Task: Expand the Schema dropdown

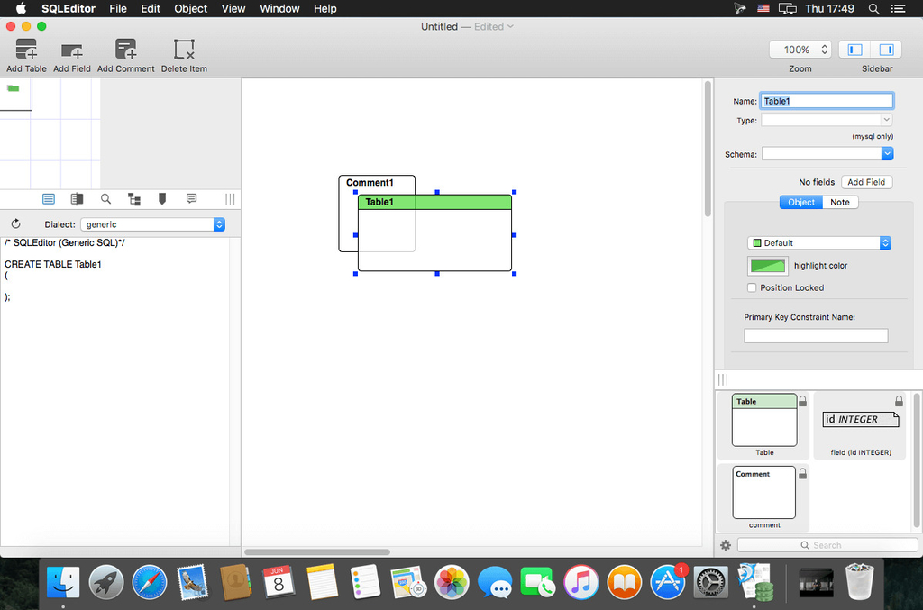Action: 827,154
